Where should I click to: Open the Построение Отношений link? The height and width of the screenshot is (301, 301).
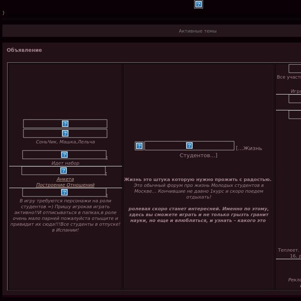(x=65, y=185)
